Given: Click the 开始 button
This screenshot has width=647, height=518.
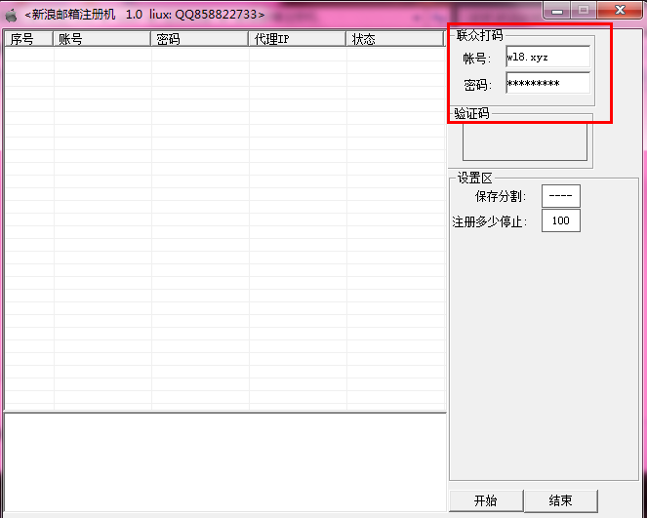Looking at the screenshot, I should pyautogui.click(x=486, y=500).
